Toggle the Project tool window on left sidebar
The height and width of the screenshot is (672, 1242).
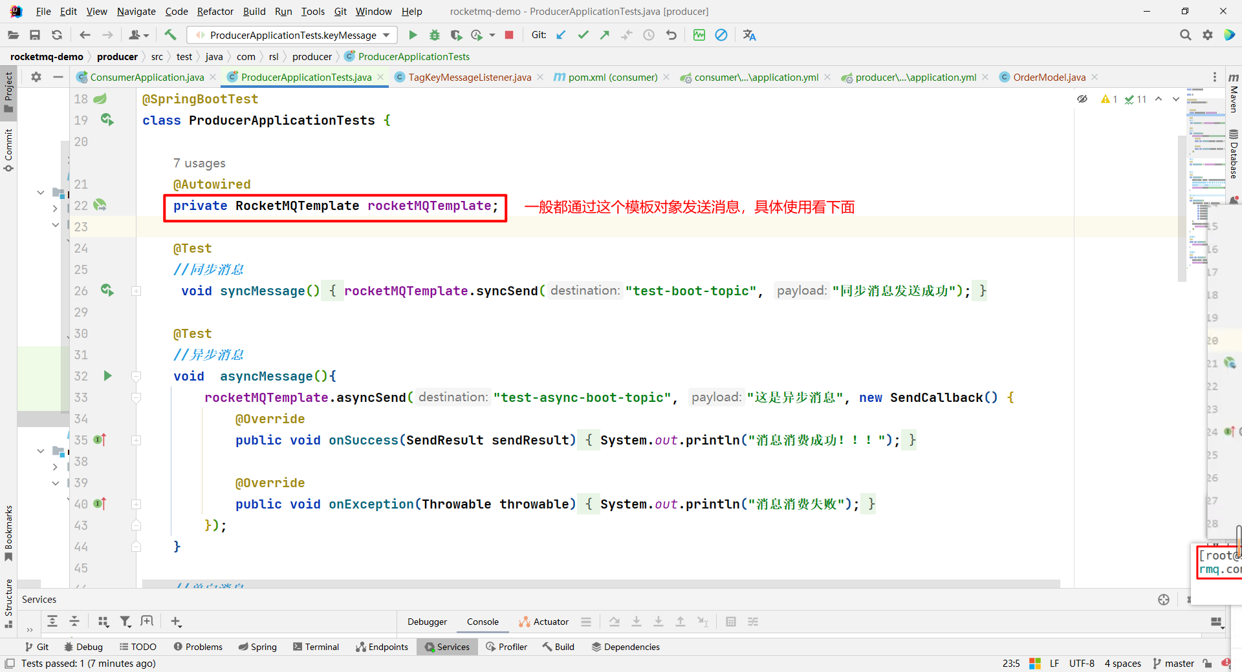click(x=8, y=92)
